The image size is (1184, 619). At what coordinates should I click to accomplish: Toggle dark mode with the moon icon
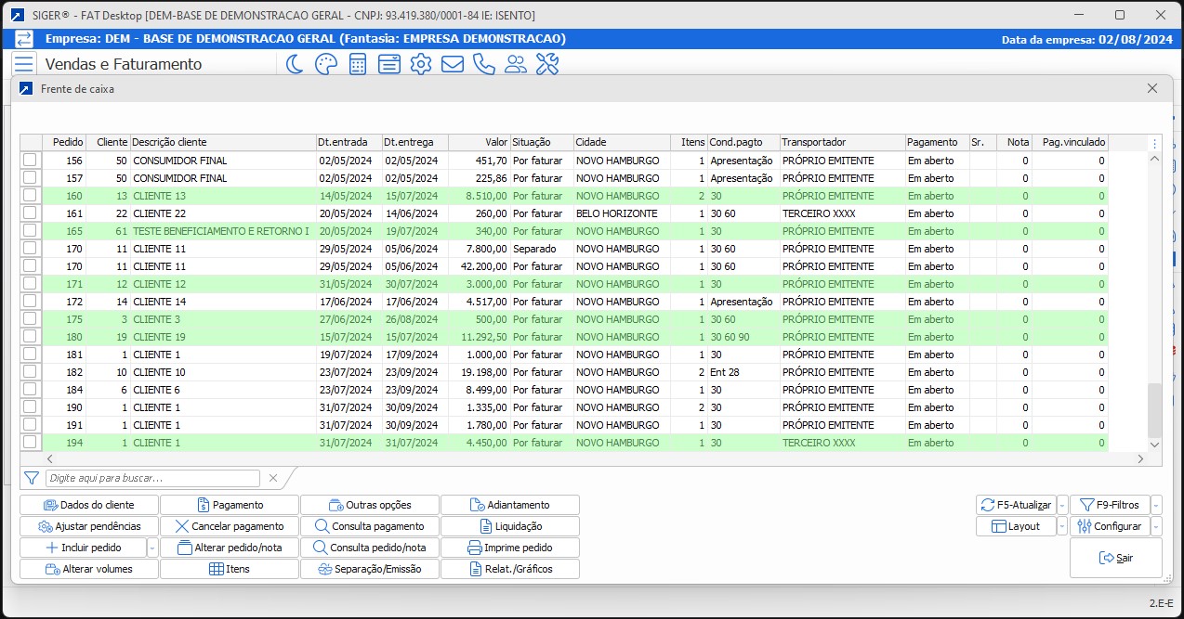click(x=295, y=64)
